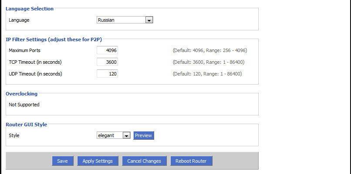
Task: Click the TCP Timeout (in seconds) label
Action: [35, 62]
